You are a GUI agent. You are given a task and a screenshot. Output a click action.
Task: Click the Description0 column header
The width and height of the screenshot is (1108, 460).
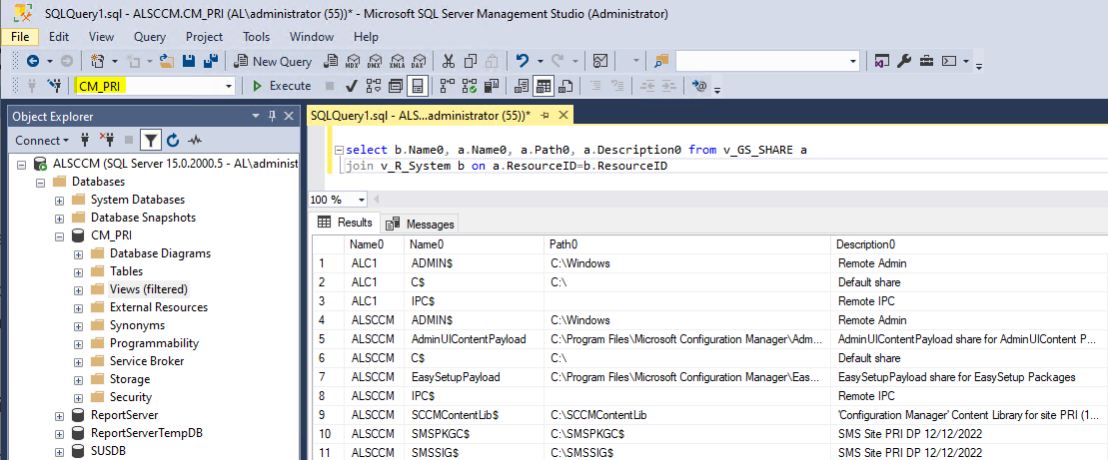tap(969, 244)
